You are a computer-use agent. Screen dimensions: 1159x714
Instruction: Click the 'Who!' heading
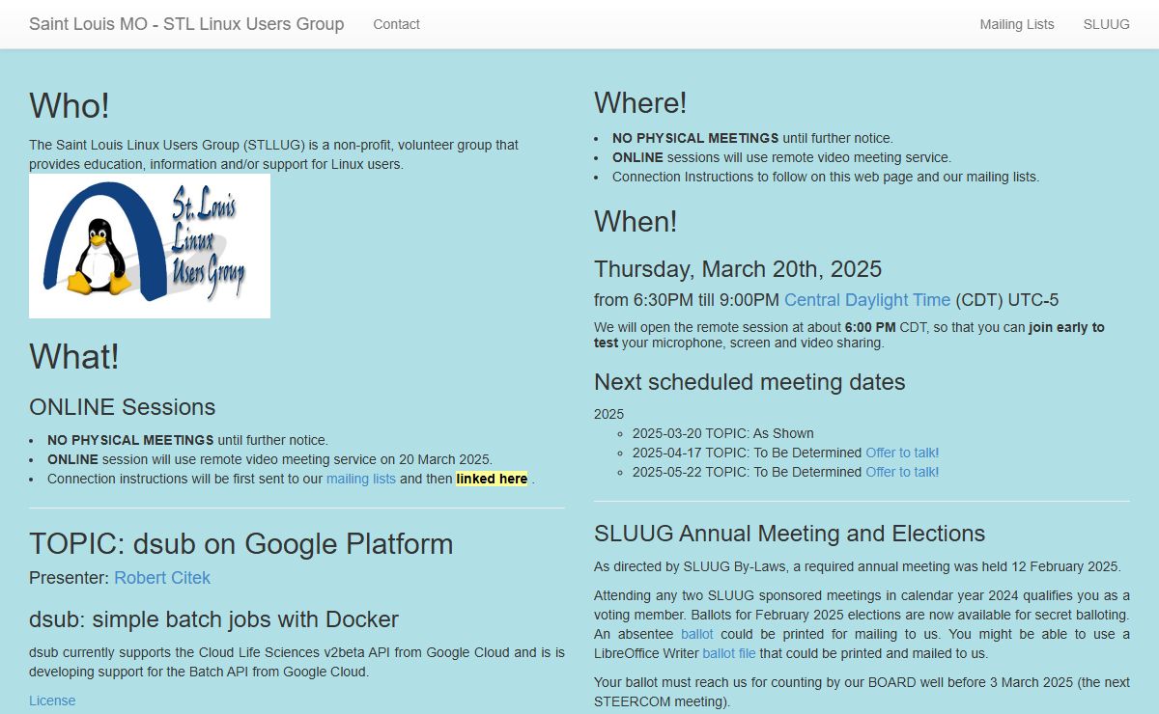tap(70, 106)
